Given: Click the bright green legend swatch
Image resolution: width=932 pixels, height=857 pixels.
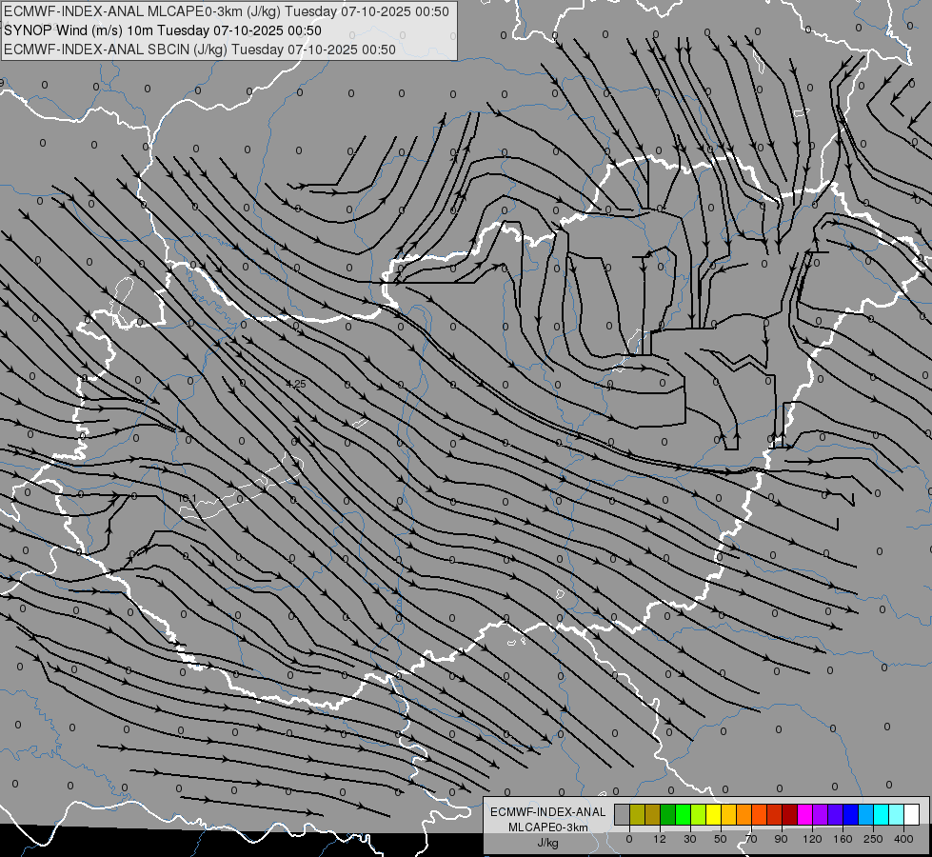Looking at the screenshot, I should click(683, 814).
